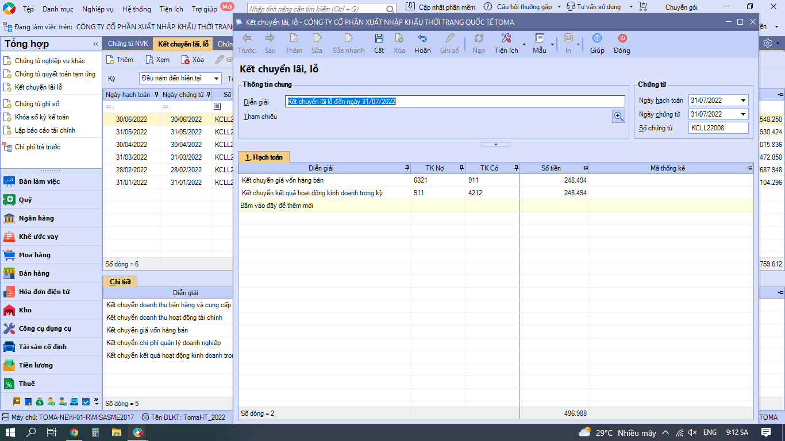Expand the In print dropdown arrow
785x441 pixels.
pos(578,44)
